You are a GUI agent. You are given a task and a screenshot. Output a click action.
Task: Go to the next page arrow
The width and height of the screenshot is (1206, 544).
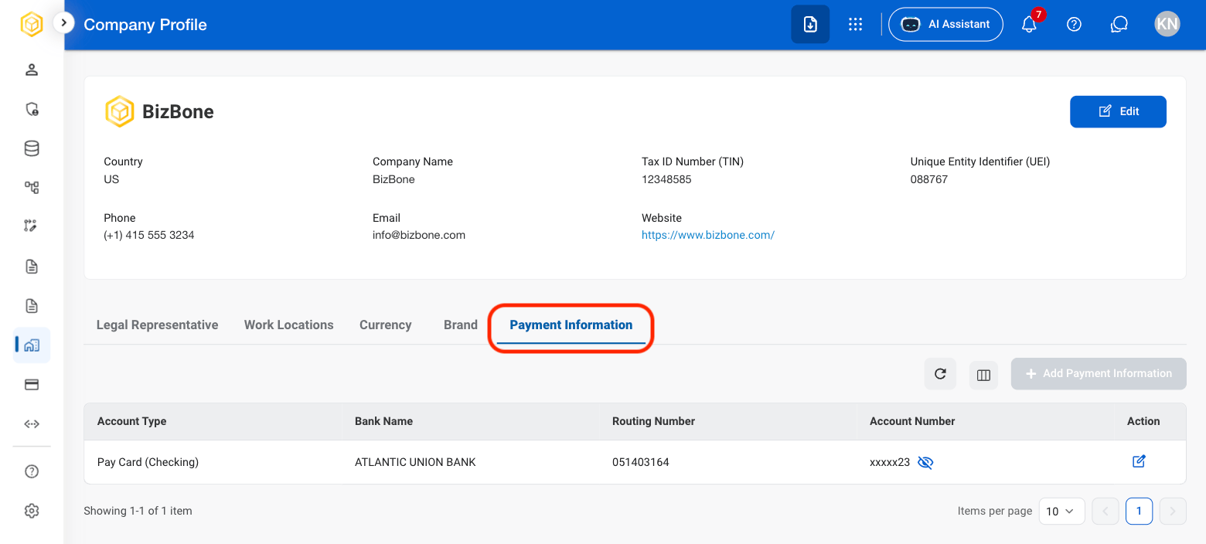pos(1173,511)
